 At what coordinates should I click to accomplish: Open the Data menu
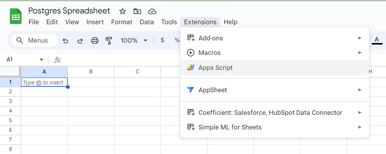pos(147,22)
